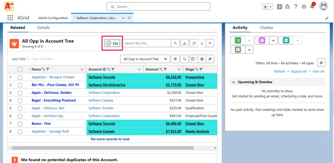Image resolution: width=334 pixels, height=163 pixels.
Task: Click the magnifier button beside Search this list
Action: 175,43
